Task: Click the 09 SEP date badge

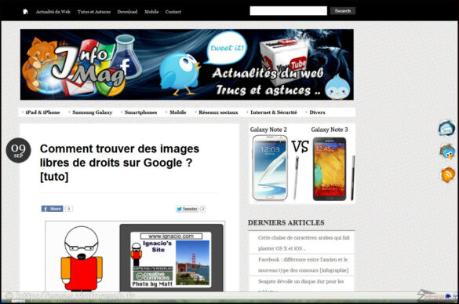Action: pos(19,150)
